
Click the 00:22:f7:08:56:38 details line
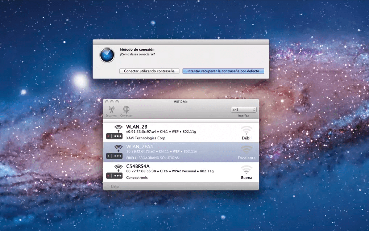tap(170, 171)
